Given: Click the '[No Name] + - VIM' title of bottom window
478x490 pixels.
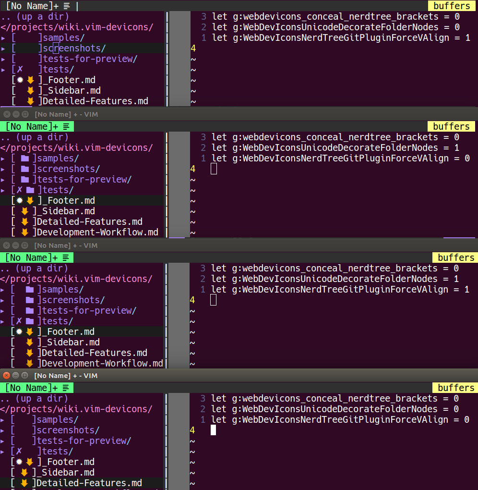Looking at the screenshot, I should (66, 376).
